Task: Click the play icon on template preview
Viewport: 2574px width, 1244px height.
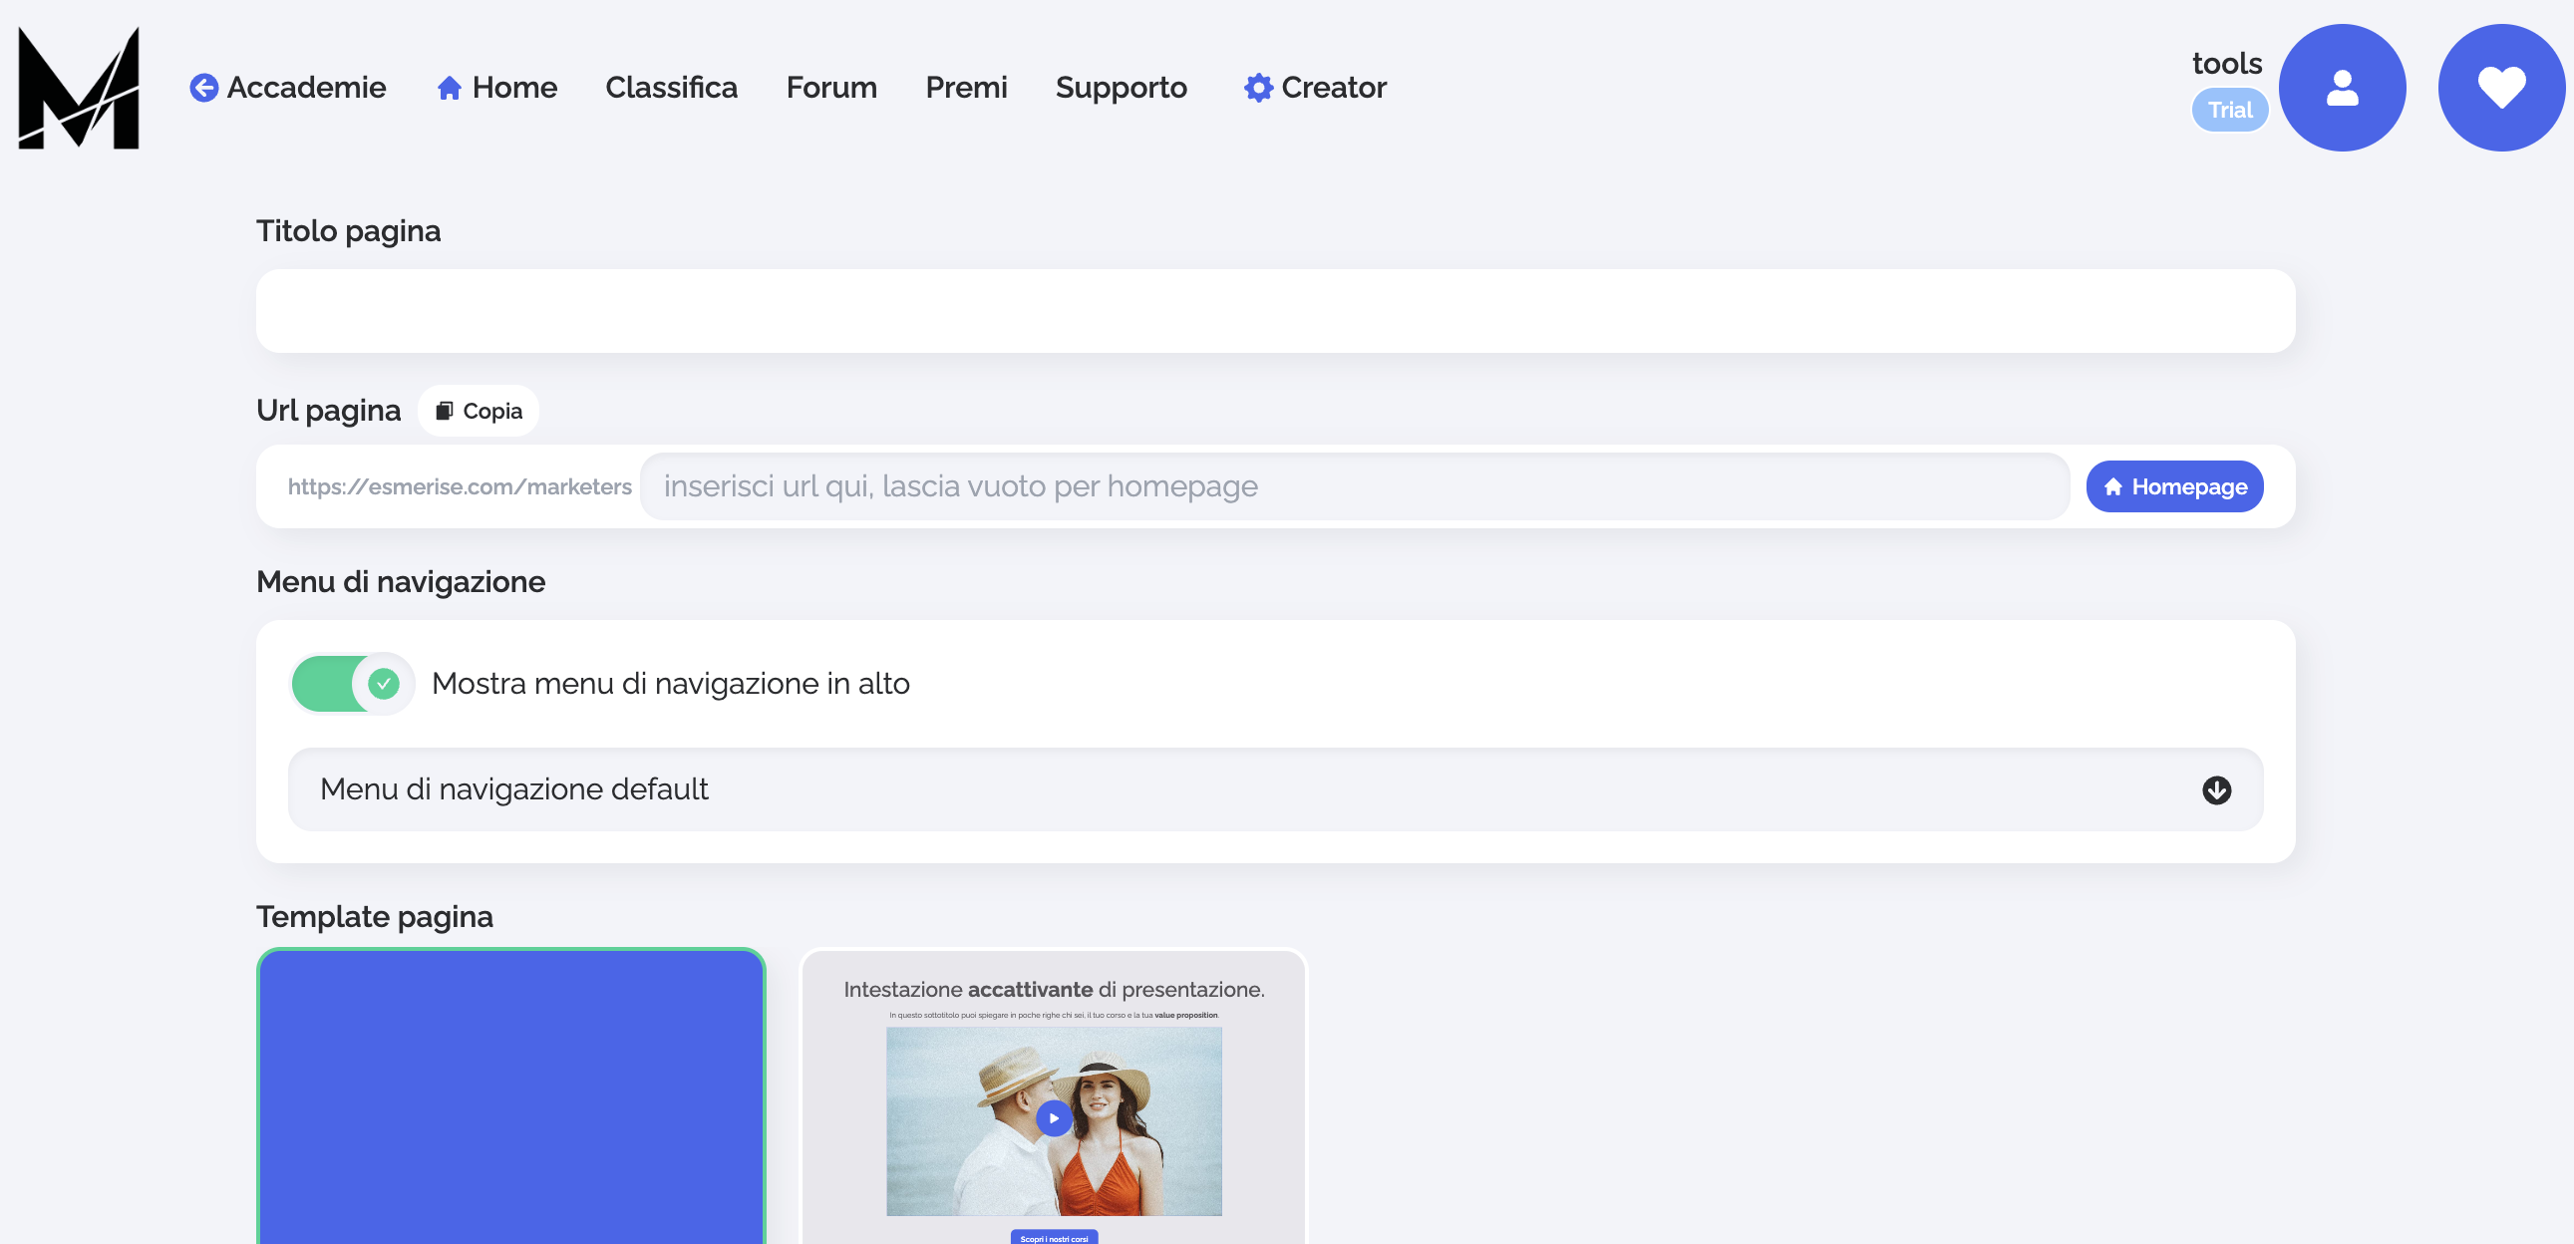Action: [x=1053, y=1118]
